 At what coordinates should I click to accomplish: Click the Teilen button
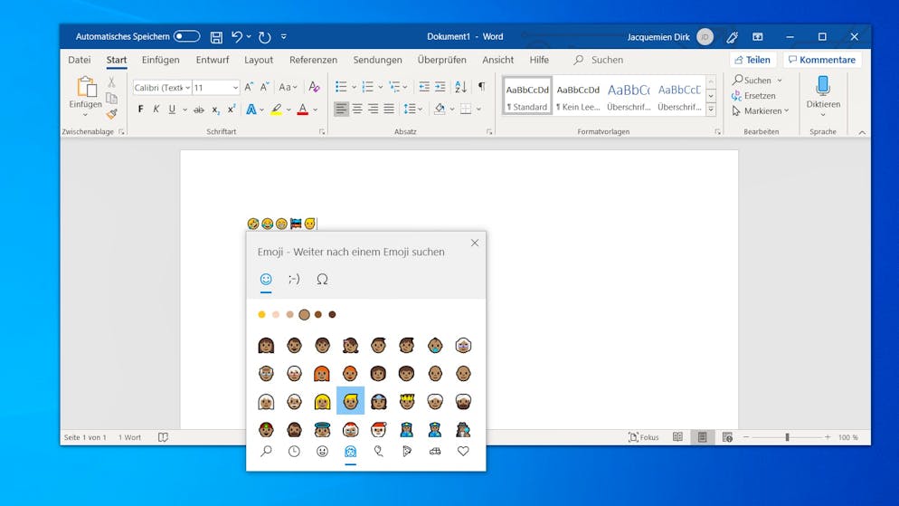(752, 60)
